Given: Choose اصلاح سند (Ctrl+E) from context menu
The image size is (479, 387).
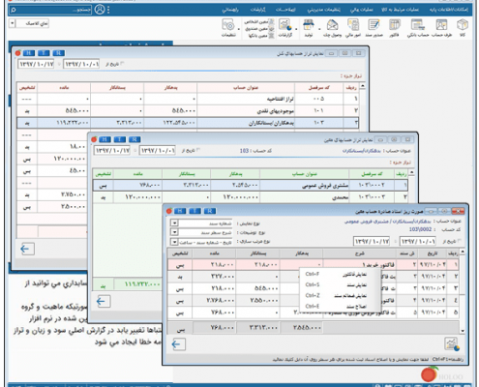Looking at the screenshot, I should click(336, 307).
